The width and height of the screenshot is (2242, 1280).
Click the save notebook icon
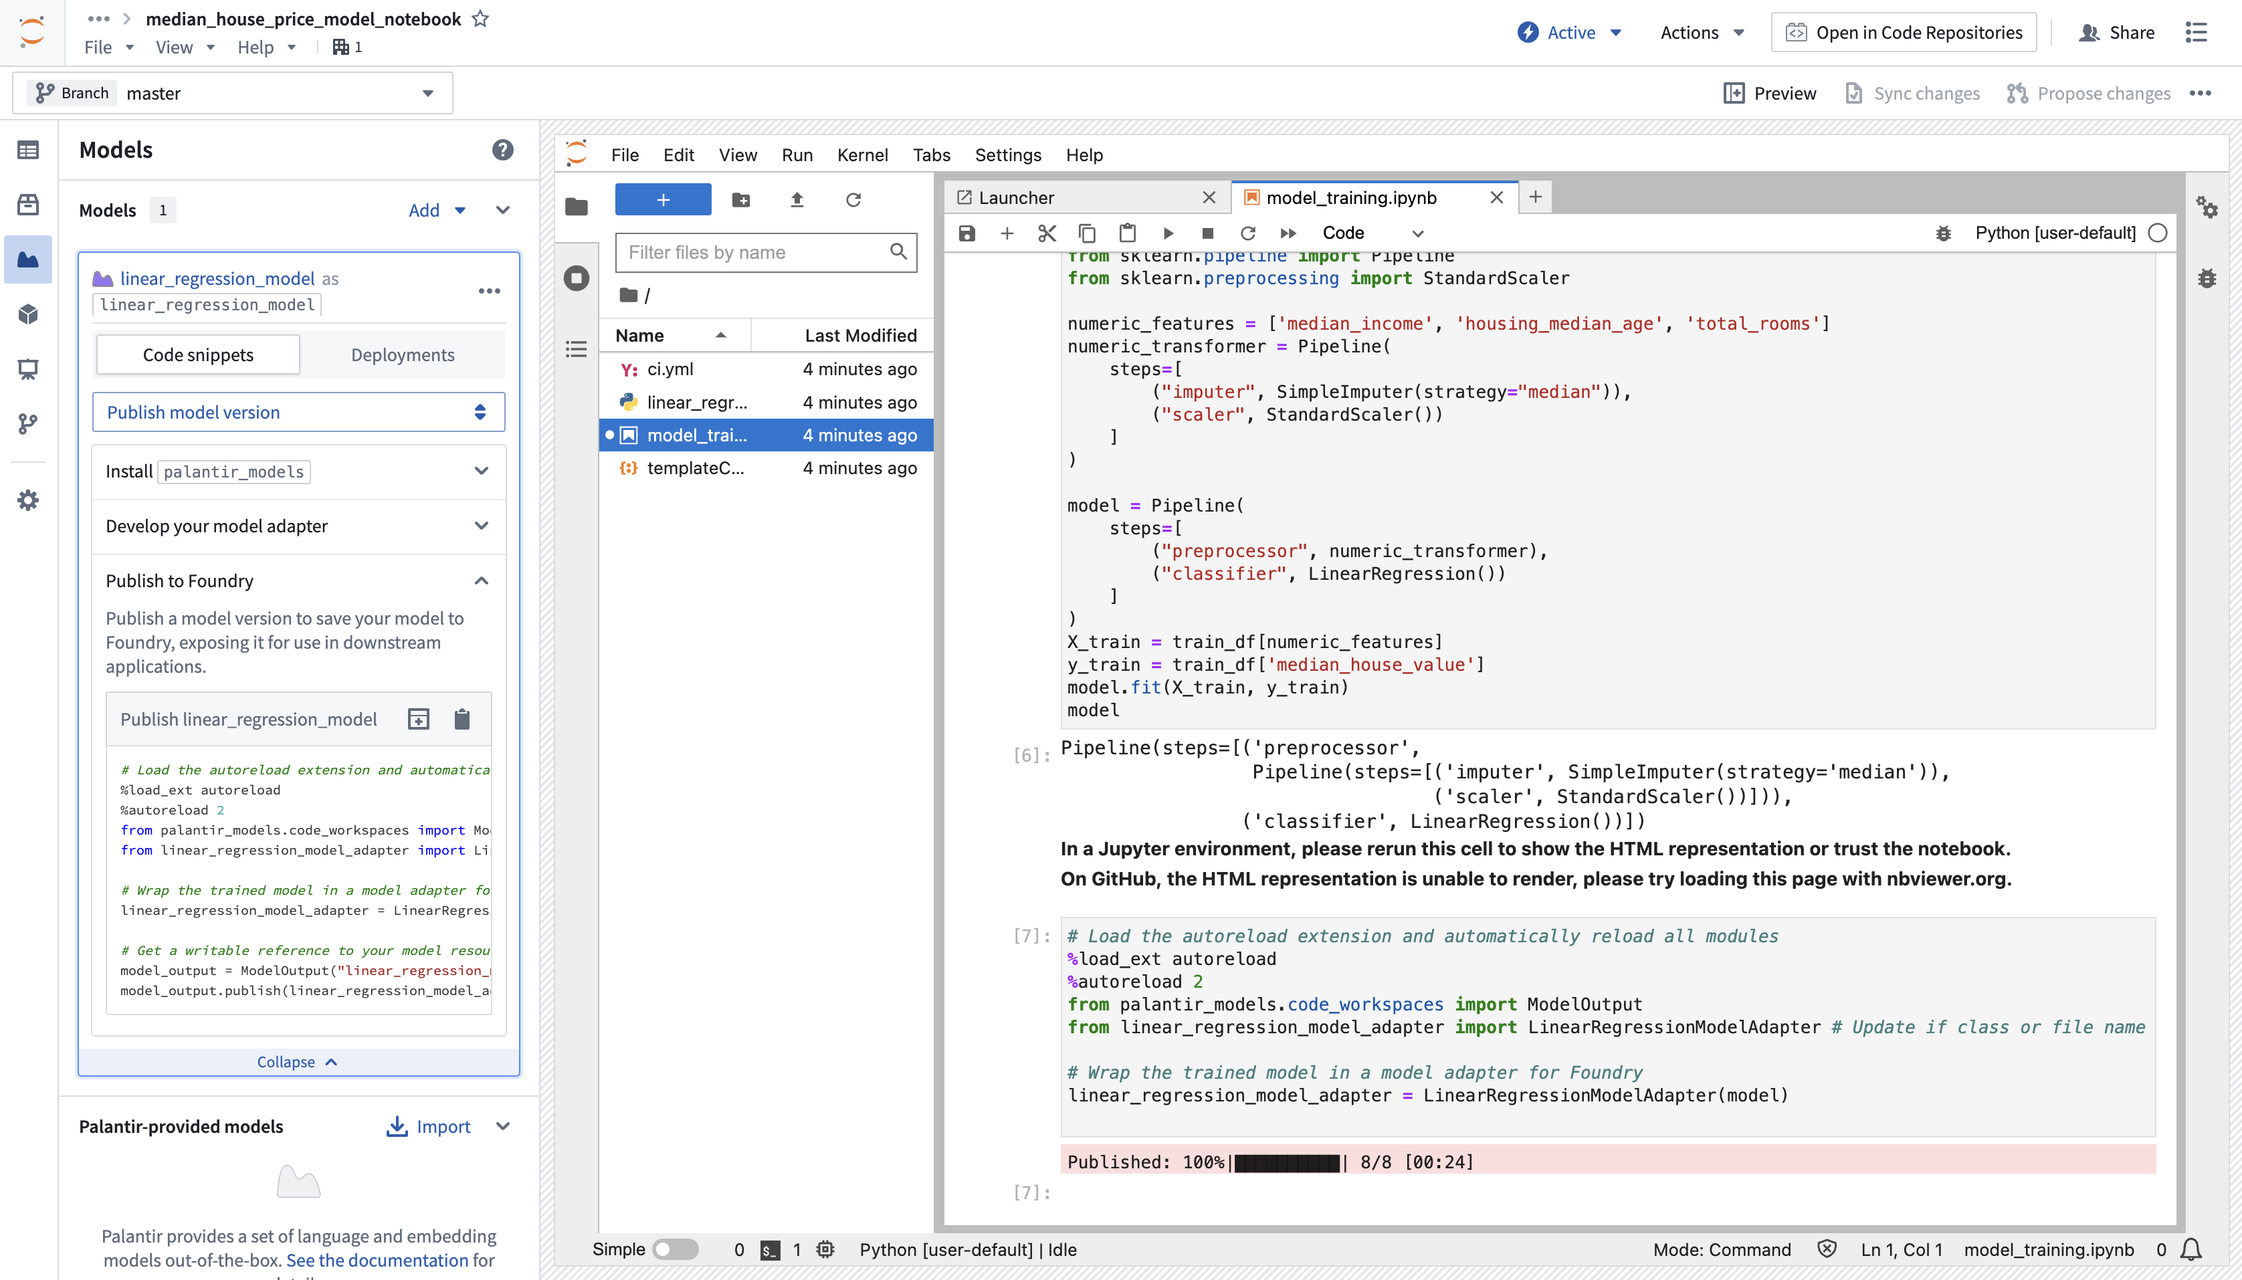(966, 233)
